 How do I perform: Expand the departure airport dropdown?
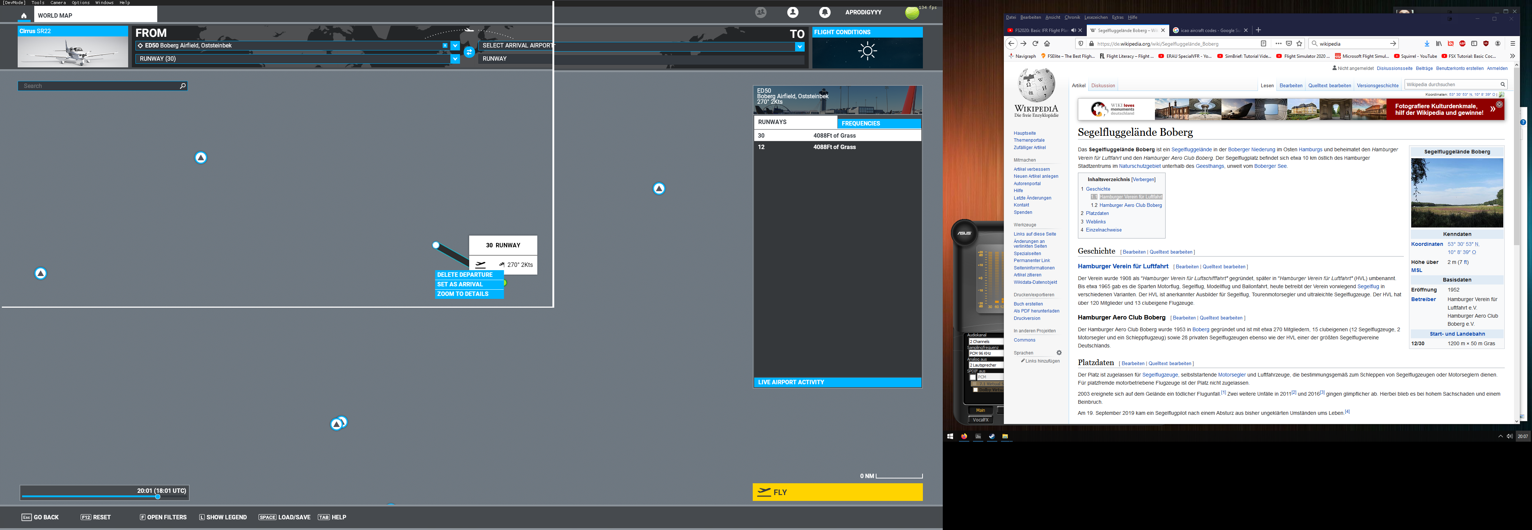pyautogui.click(x=455, y=46)
